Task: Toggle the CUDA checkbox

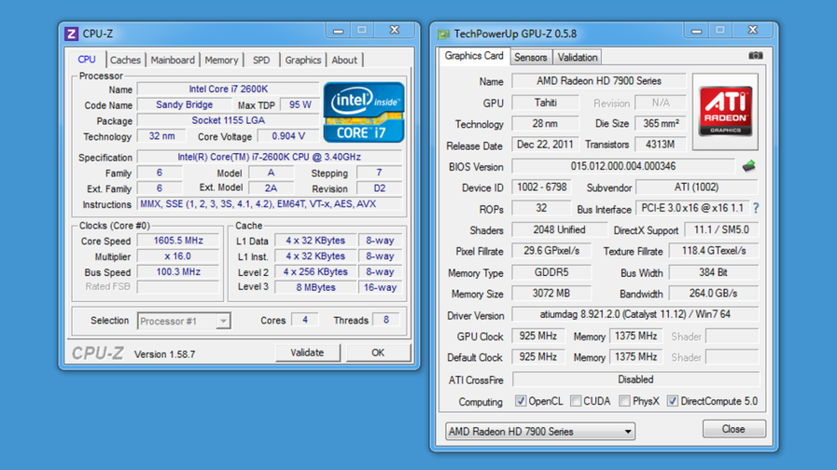Action: (x=576, y=401)
